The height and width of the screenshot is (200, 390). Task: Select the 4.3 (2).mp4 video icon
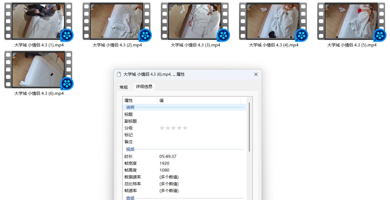click(x=117, y=21)
